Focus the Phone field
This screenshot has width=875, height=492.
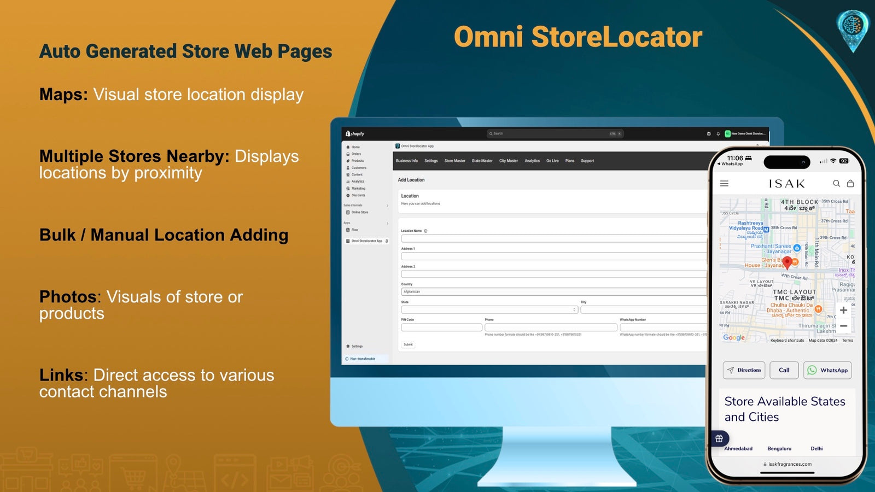(551, 327)
